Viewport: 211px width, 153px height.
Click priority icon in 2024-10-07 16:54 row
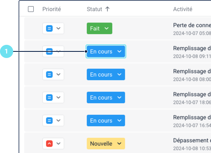[x=49, y=121]
